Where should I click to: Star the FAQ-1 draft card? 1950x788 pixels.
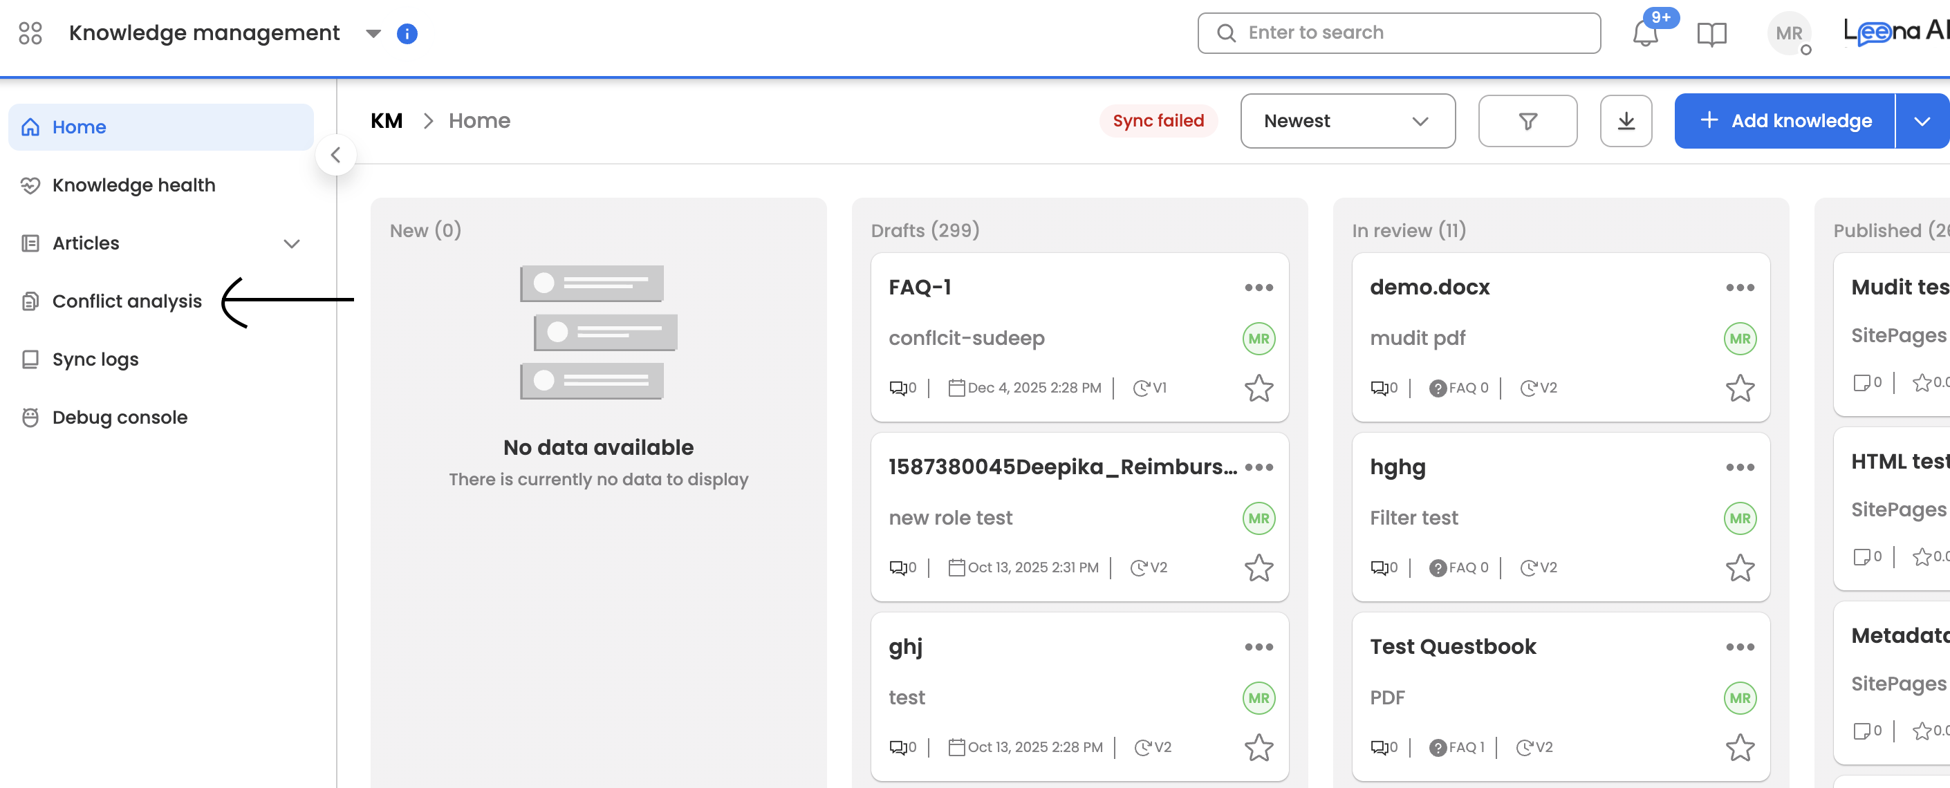(x=1258, y=388)
